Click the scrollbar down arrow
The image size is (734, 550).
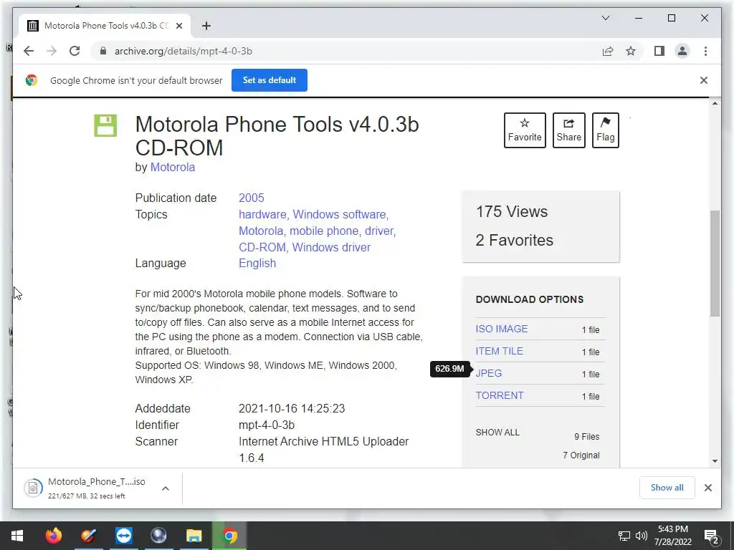[x=715, y=461]
